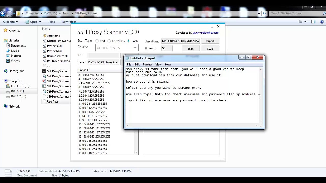Go back in the Explorer window

(x=3, y=14)
